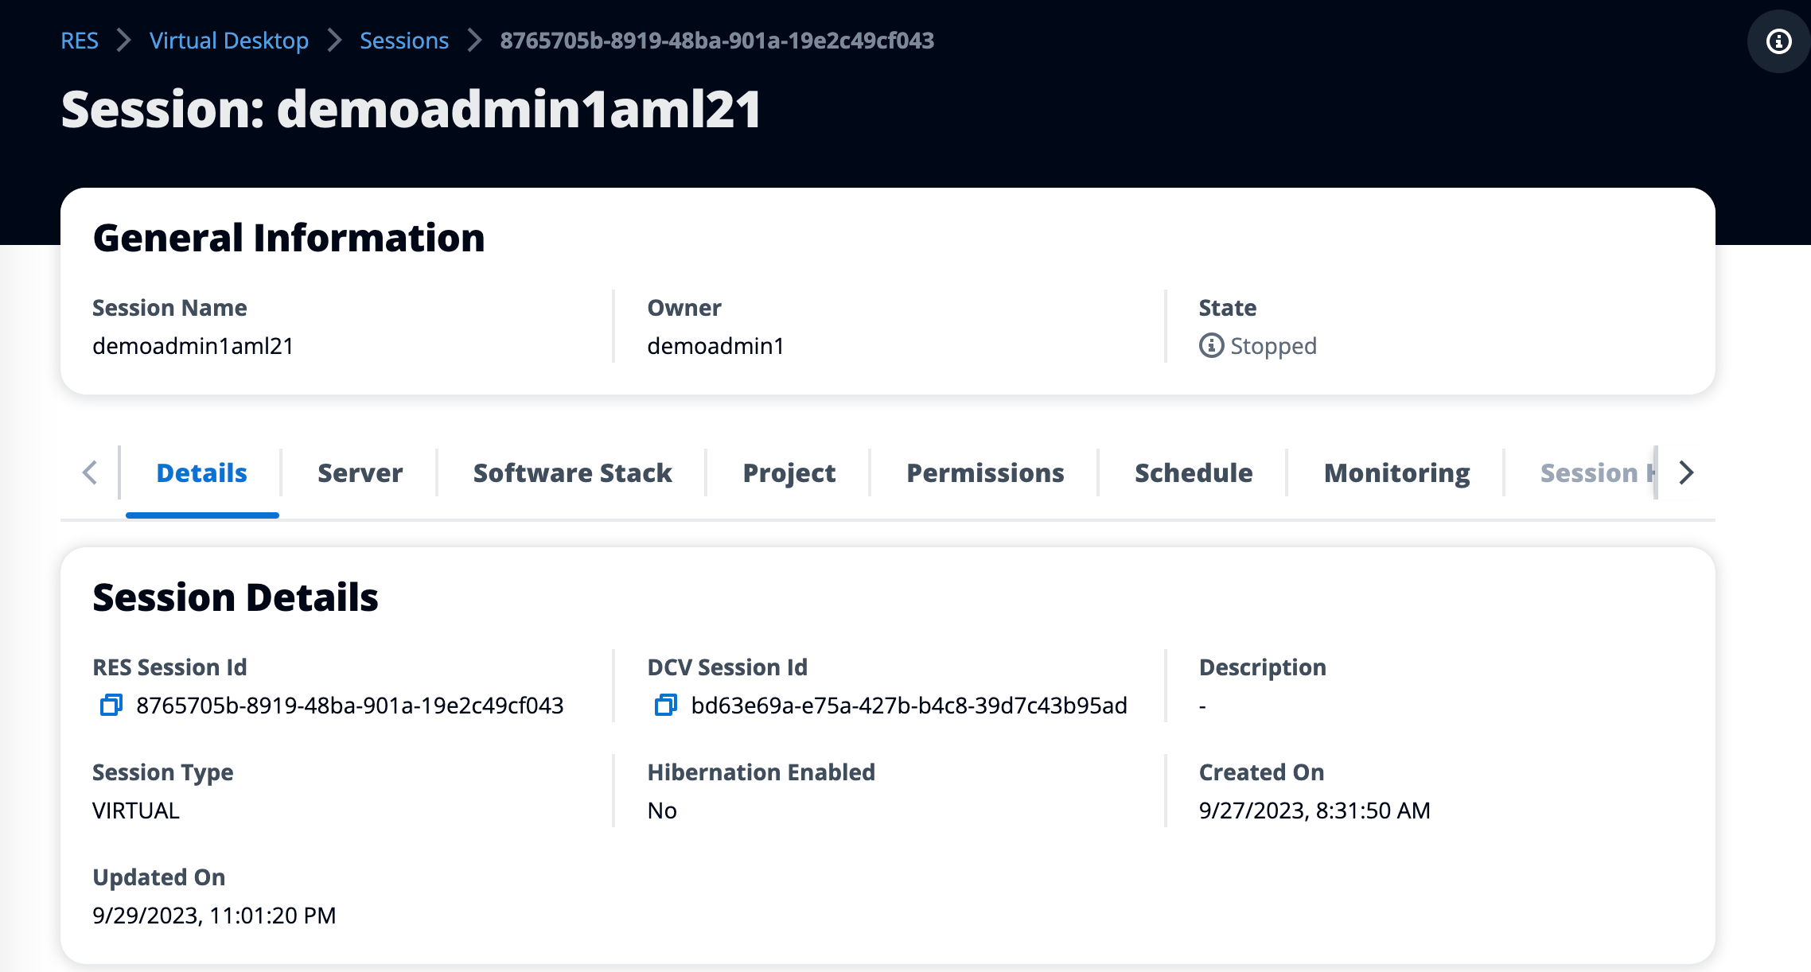Image resolution: width=1811 pixels, height=972 pixels.
Task: Click the session ID in the breadcrumb trail
Action: 717,41
